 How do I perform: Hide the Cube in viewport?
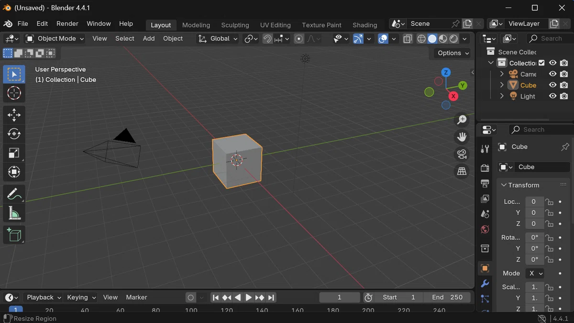[x=552, y=85]
